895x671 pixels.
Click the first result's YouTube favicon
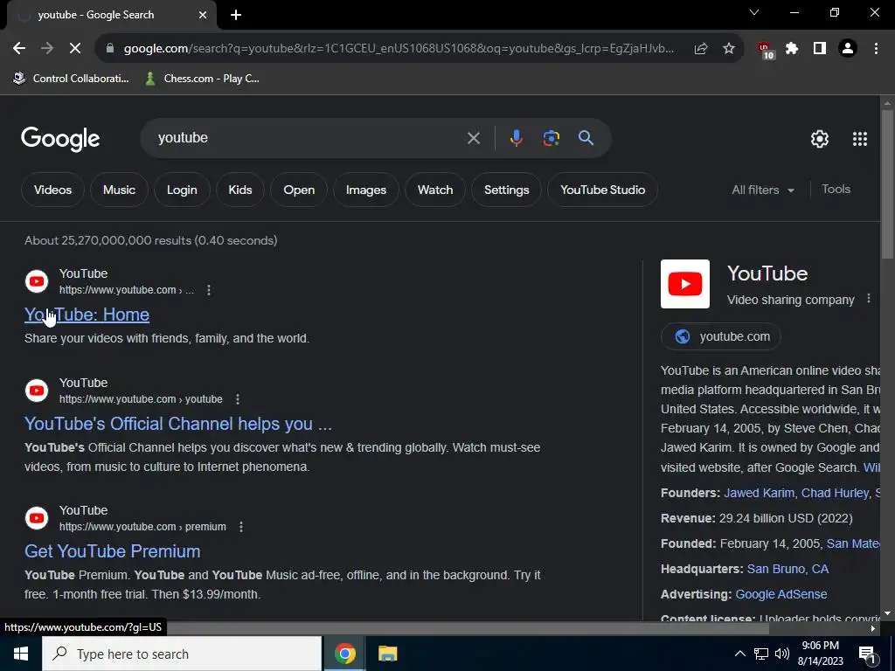[x=37, y=281]
